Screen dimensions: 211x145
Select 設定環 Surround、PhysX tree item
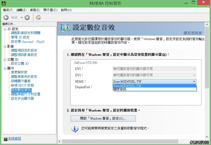[28, 42]
